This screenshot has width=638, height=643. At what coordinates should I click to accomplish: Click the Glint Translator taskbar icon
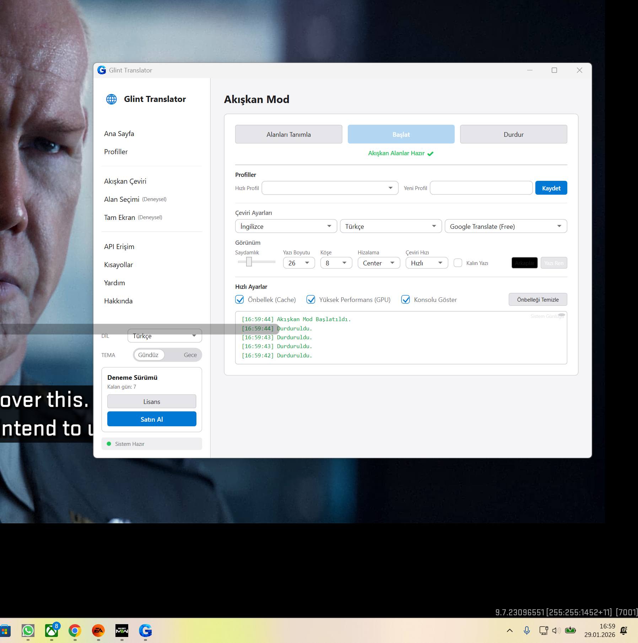click(145, 631)
